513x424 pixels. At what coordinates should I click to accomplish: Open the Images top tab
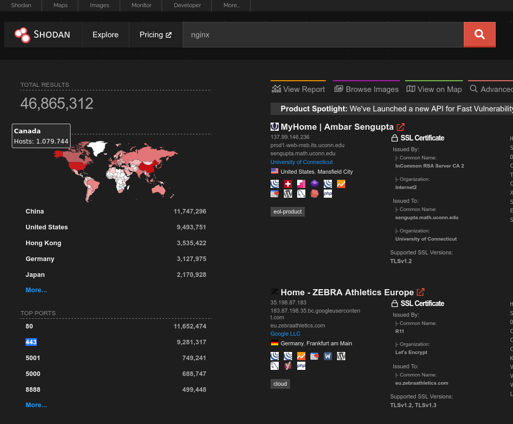(99, 5)
